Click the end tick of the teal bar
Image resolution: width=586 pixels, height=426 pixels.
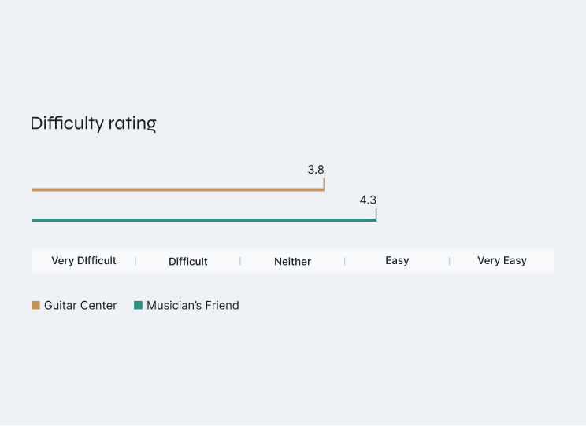pyautogui.click(x=376, y=215)
